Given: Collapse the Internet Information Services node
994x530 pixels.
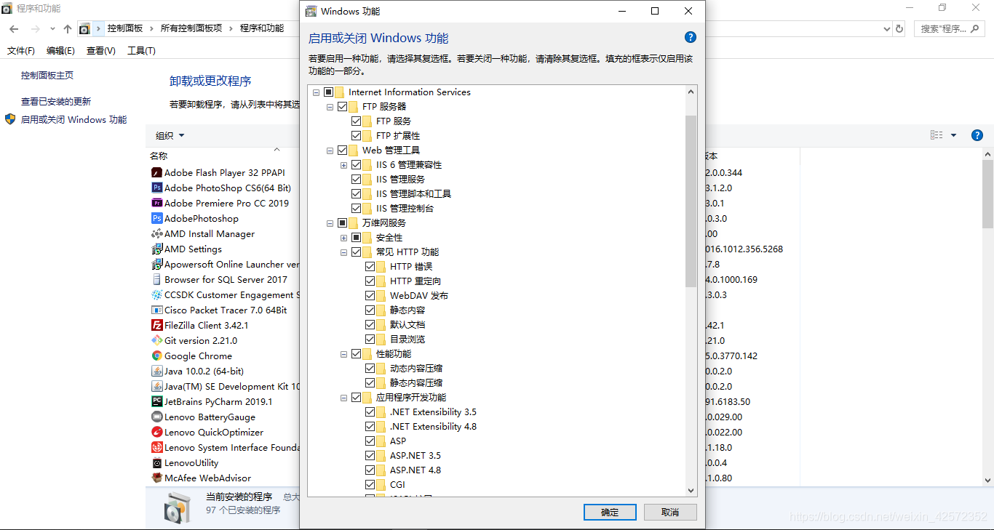Looking at the screenshot, I should point(316,92).
